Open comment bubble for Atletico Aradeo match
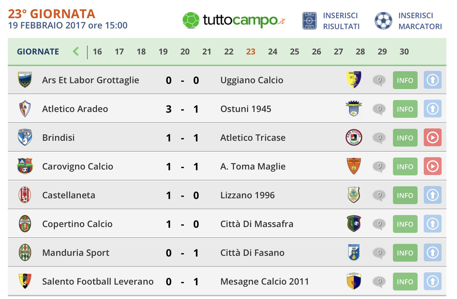 (x=379, y=109)
